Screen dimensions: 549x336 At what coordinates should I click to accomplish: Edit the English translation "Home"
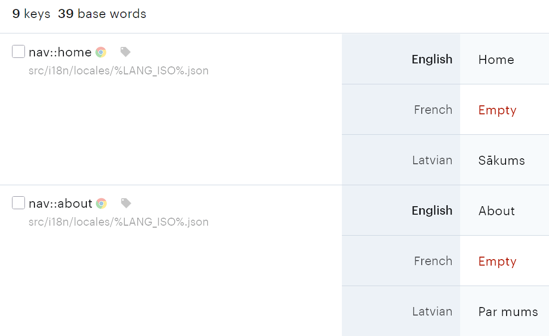496,60
